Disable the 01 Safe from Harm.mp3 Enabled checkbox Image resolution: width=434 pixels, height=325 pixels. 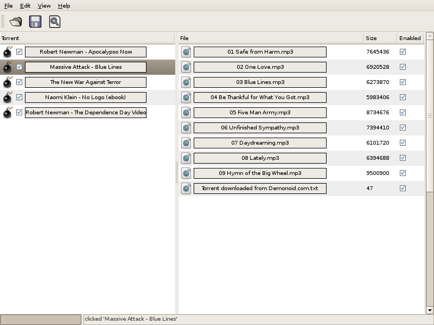click(x=403, y=51)
